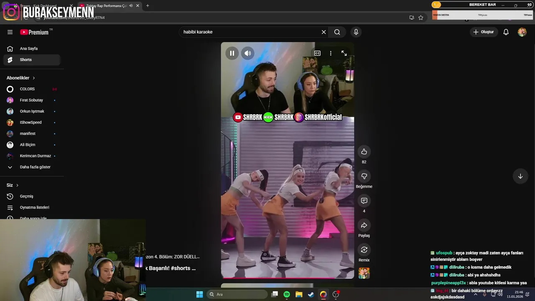Image resolution: width=535 pixels, height=301 pixels.
Task: Bookmark this page with the star
Action: 421,18
